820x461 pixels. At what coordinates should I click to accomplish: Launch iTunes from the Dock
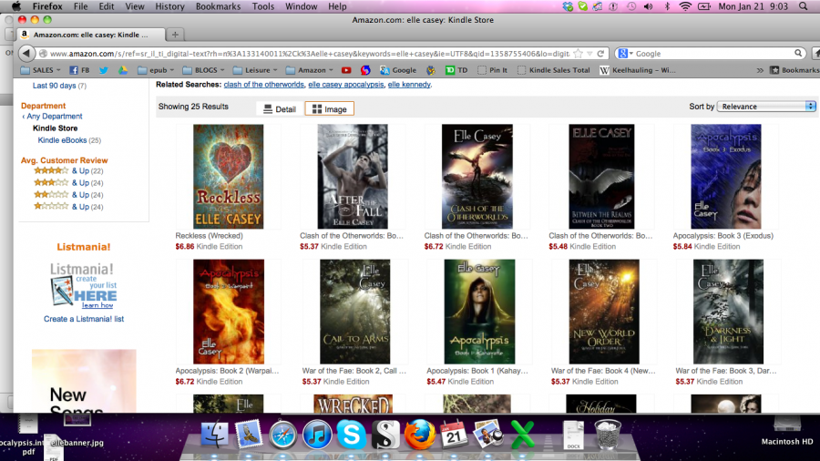click(x=317, y=434)
